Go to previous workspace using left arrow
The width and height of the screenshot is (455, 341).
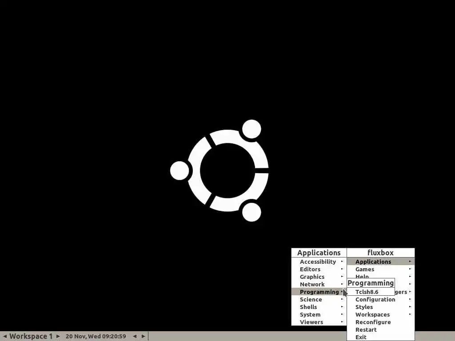coord(4,337)
